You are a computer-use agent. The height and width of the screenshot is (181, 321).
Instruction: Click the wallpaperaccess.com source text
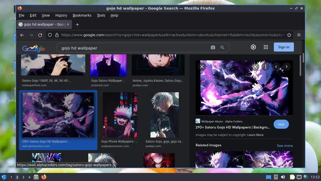click(115, 146)
